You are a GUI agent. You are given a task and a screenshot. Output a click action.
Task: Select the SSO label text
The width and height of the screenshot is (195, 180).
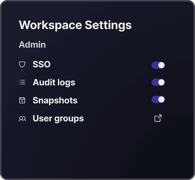point(42,64)
